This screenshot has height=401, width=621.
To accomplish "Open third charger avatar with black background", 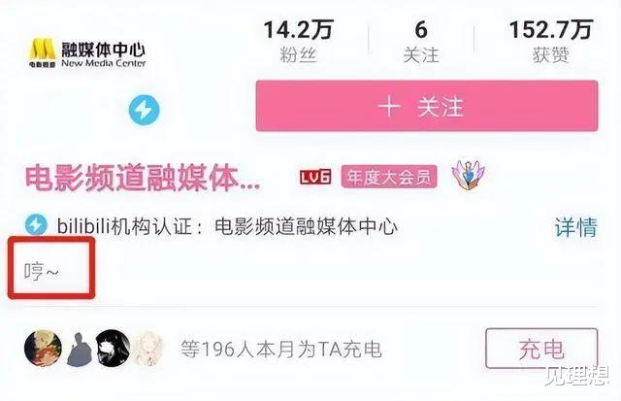I will [113, 349].
